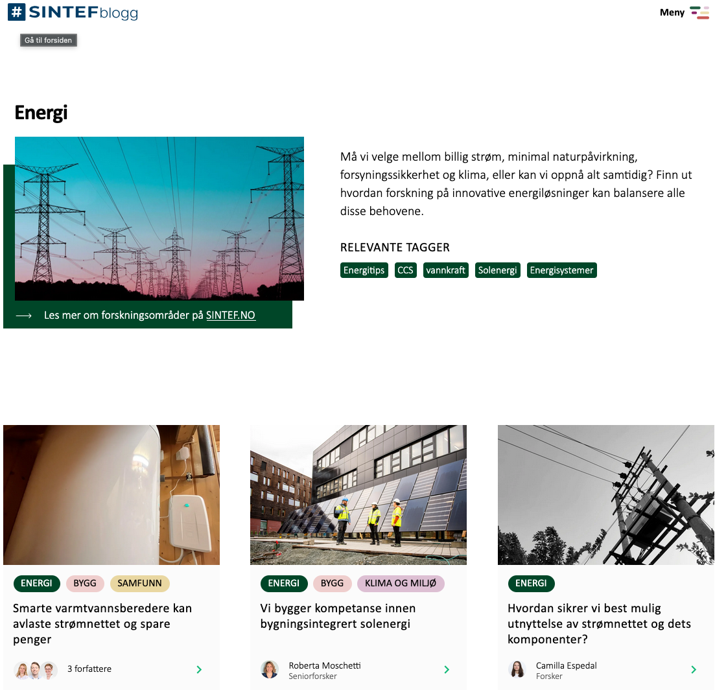Viewport: 715px width, 690px height.
Task: Open the Meny hamburger icon
Action: (699, 12)
